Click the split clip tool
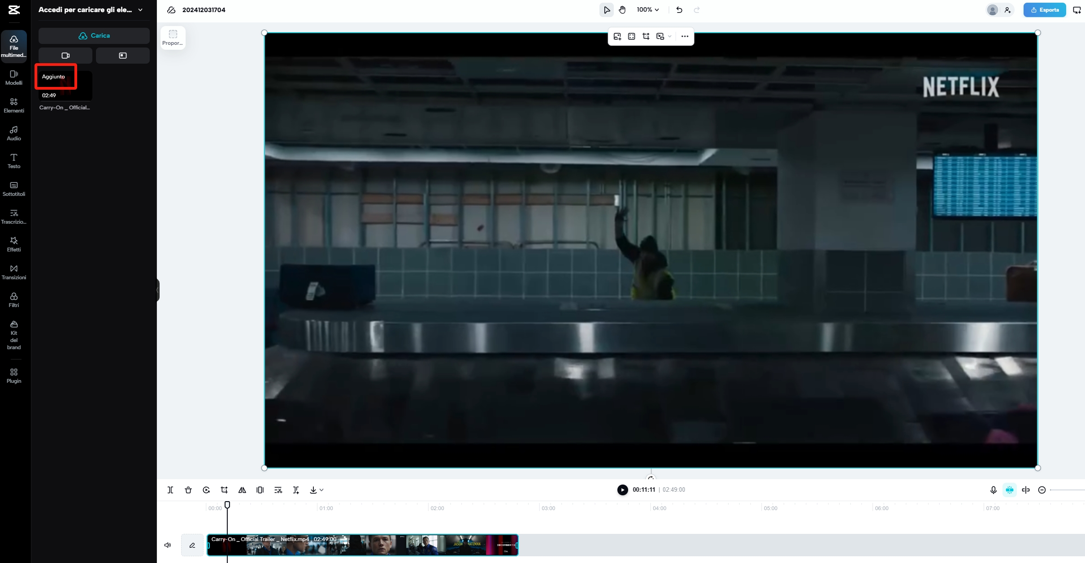 (170, 490)
